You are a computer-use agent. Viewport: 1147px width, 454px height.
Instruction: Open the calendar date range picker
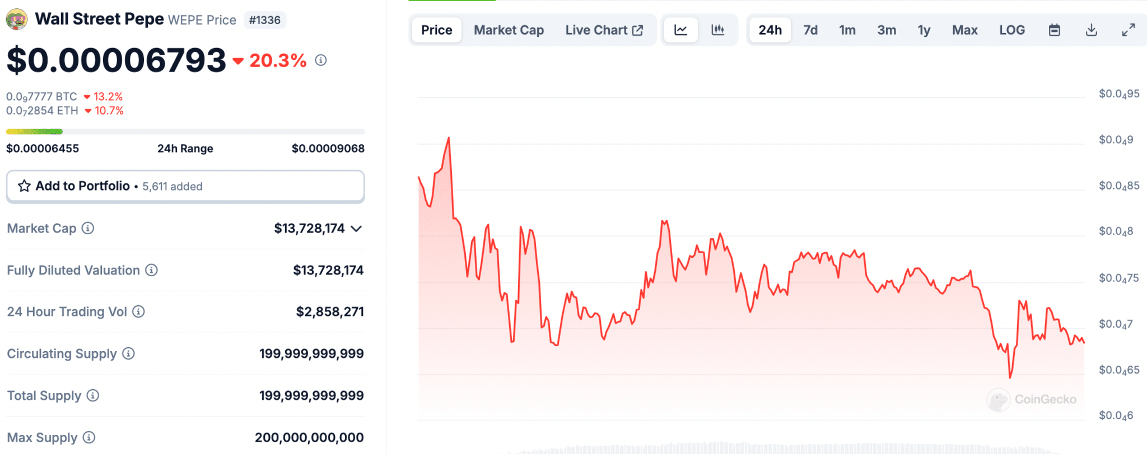pyautogui.click(x=1055, y=30)
